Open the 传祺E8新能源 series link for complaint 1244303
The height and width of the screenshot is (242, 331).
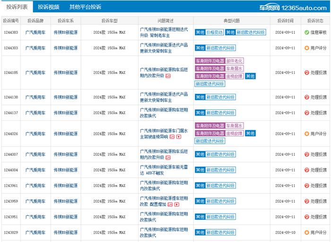coord(66,48)
